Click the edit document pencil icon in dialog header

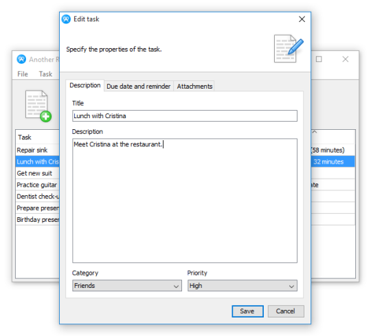tap(289, 49)
